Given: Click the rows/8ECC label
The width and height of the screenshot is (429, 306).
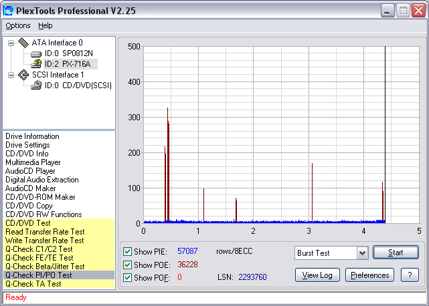Looking at the screenshot, I should click(x=234, y=251).
